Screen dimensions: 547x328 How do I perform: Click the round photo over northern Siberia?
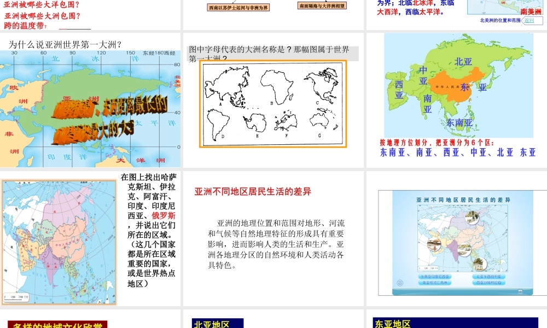pos(472,218)
